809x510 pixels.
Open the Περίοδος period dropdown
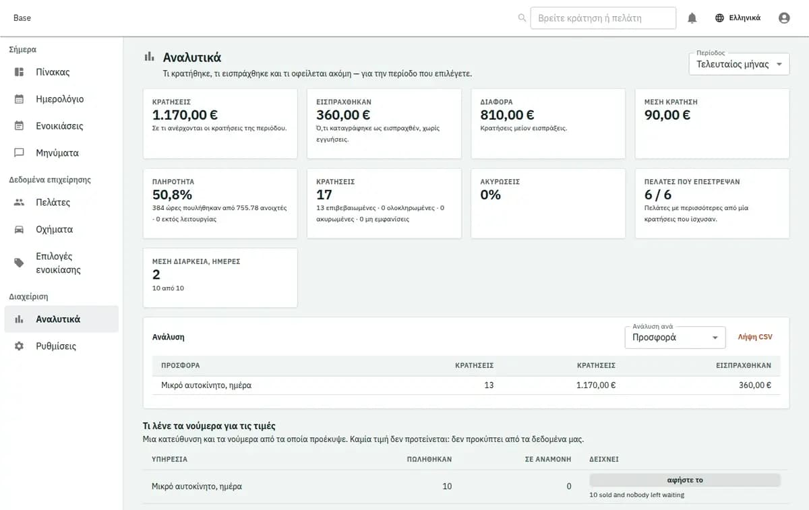click(x=739, y=65)
